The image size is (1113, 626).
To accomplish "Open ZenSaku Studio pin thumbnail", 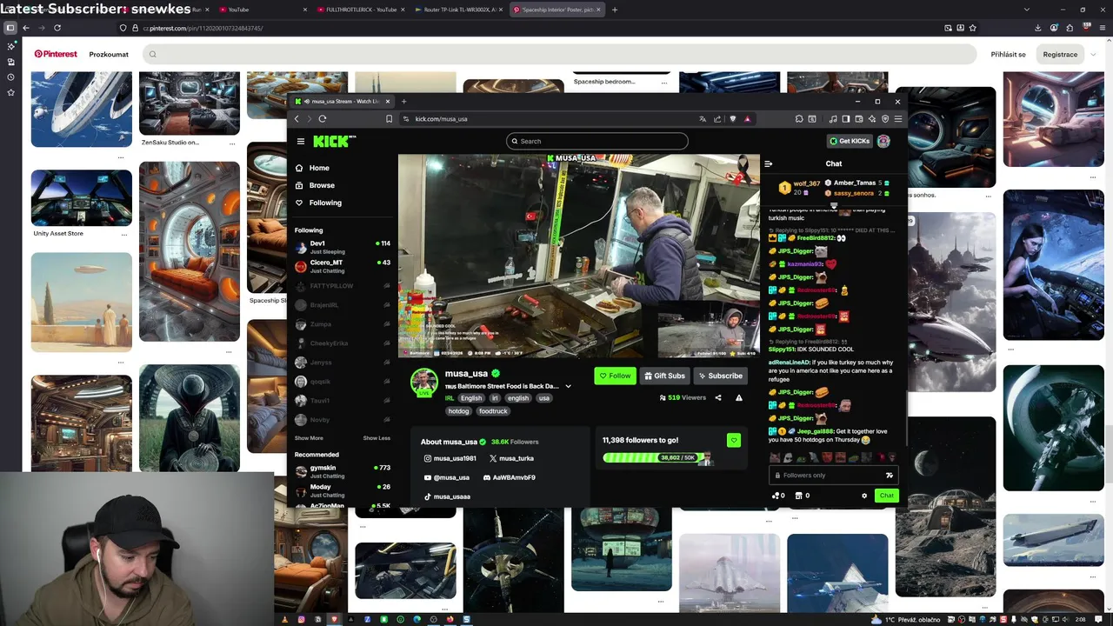I will [190, 103].
